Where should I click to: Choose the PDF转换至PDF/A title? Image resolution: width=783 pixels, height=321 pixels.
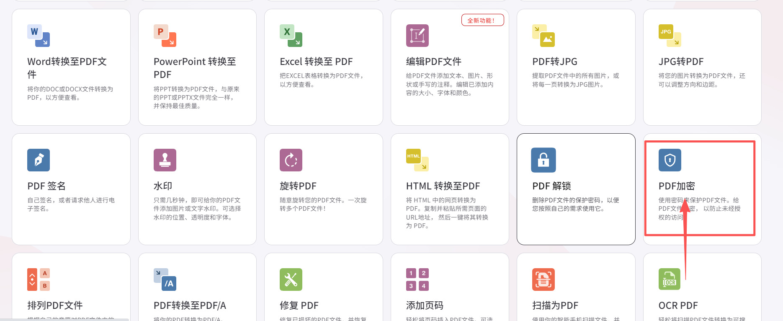pos(190,305)
